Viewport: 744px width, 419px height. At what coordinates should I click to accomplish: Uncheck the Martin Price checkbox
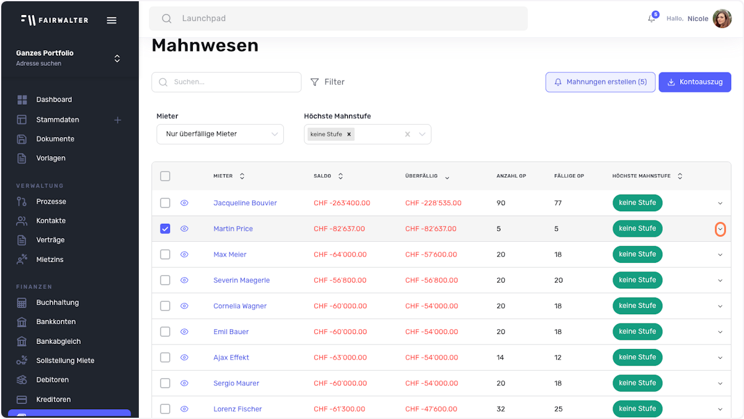[x=165, y=229]
